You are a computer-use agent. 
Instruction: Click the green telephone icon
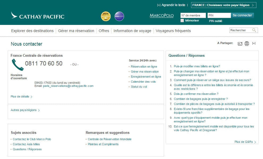[x=18, y=65]
